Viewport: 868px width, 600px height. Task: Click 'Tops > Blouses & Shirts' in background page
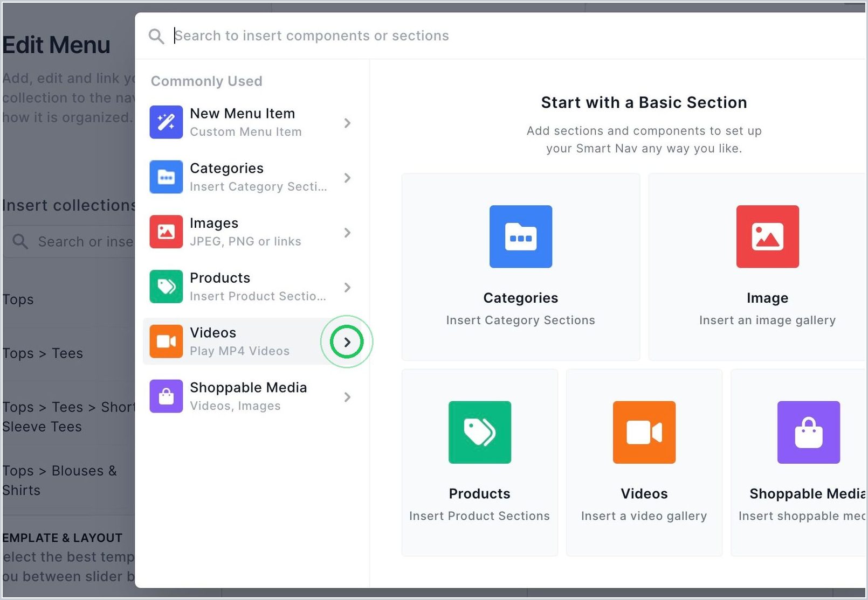coord(59,480)
